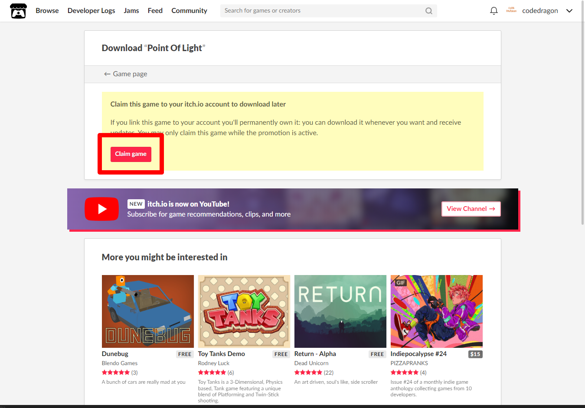The height and width of the screenshot is (408, 585).
Task: Open the notifications bell
Action: [x=493, y=11]
